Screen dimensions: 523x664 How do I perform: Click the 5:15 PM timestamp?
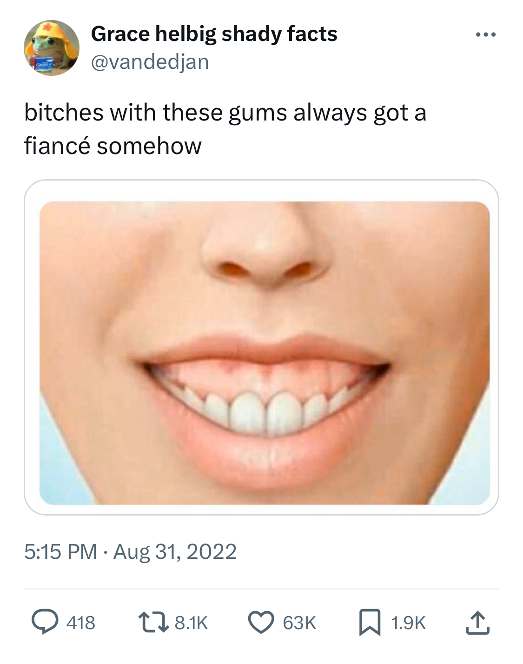tap(60, 552)
